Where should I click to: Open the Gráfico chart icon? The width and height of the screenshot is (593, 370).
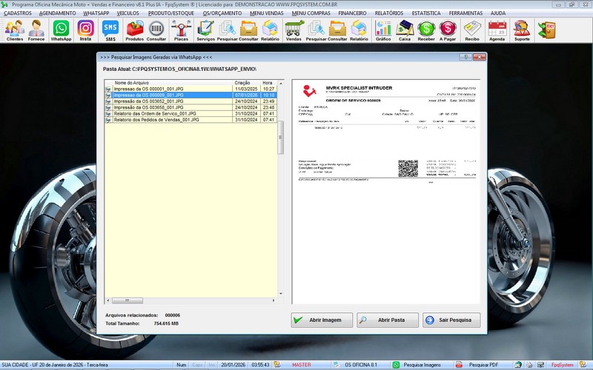click(x=383, y=30)
